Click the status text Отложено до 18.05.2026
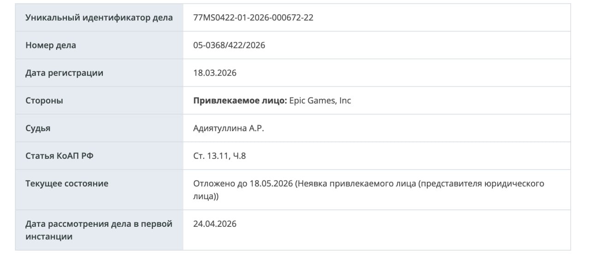Viewport: 590px width, 259px height. 243,184
